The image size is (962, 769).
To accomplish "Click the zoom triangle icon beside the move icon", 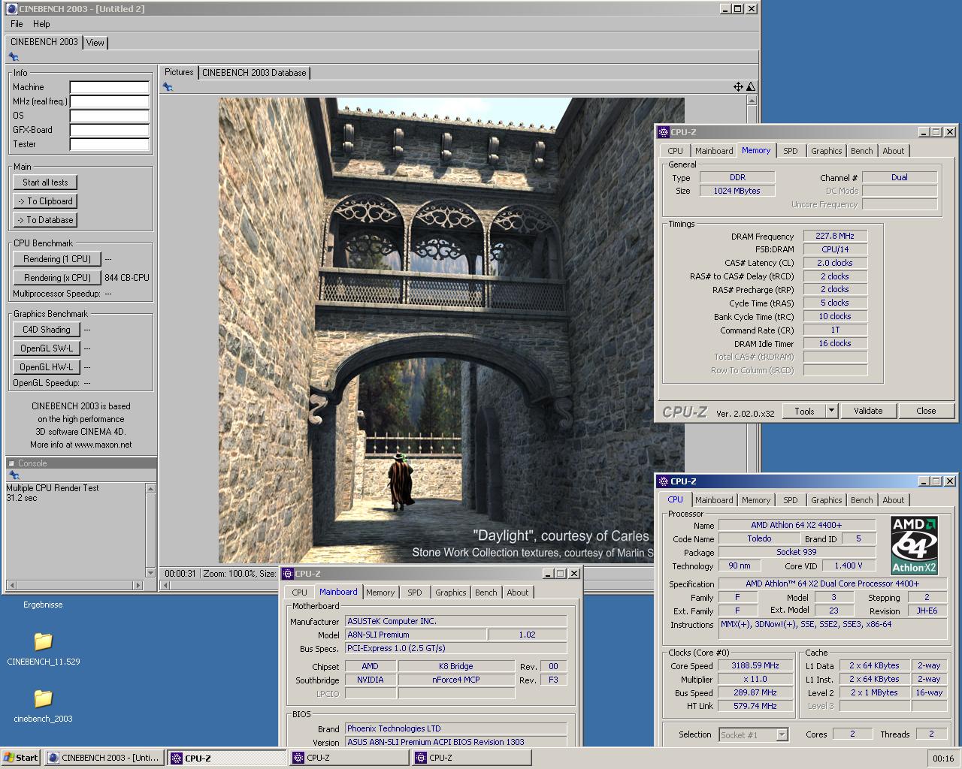I will [x=751, y=87].
